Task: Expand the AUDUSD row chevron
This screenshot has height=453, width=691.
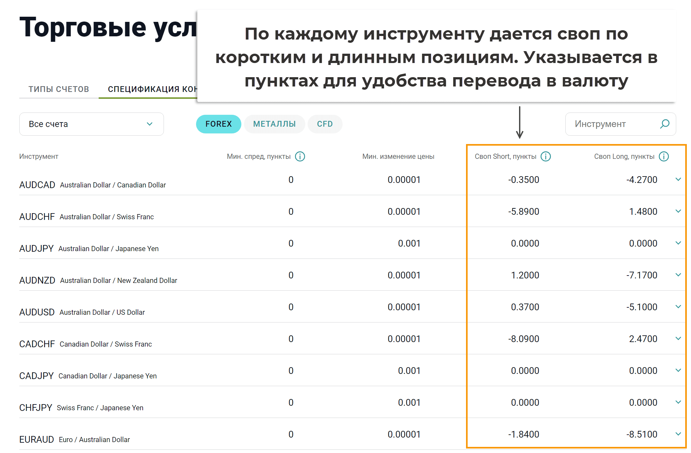Action: (678, 307)
